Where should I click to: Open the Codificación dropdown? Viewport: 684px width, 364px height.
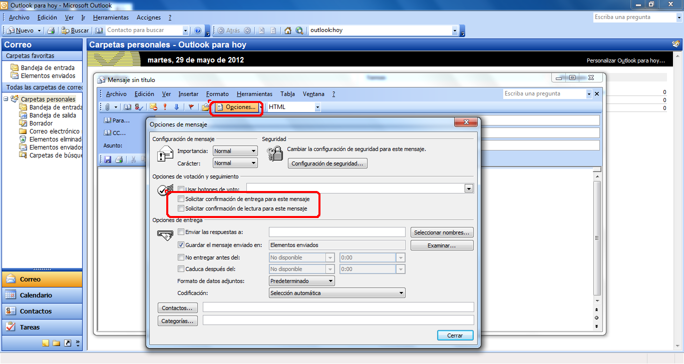coord(337,293)
